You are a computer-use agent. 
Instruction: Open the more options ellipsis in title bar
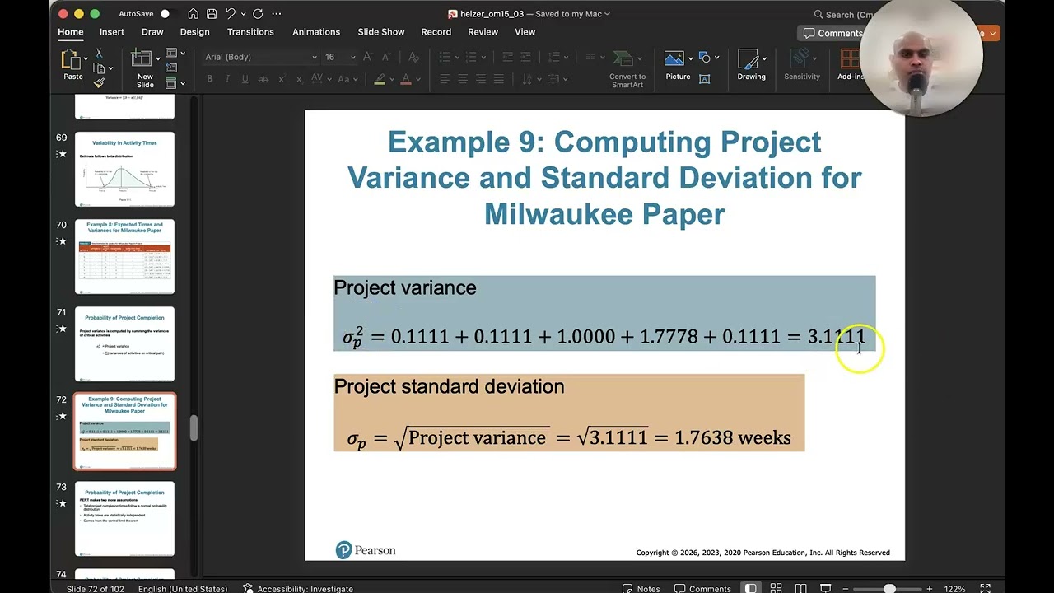point(277,14)
